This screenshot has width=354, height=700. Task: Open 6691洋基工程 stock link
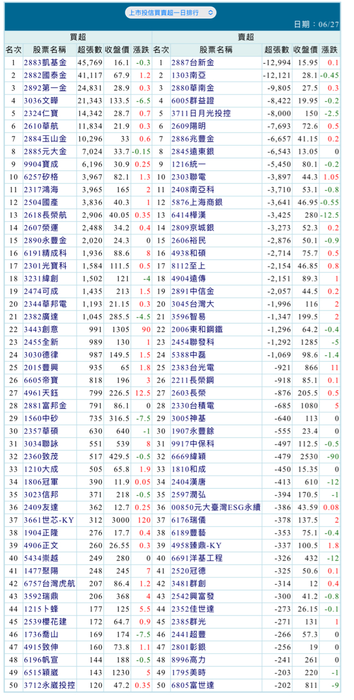pos(197,558)
